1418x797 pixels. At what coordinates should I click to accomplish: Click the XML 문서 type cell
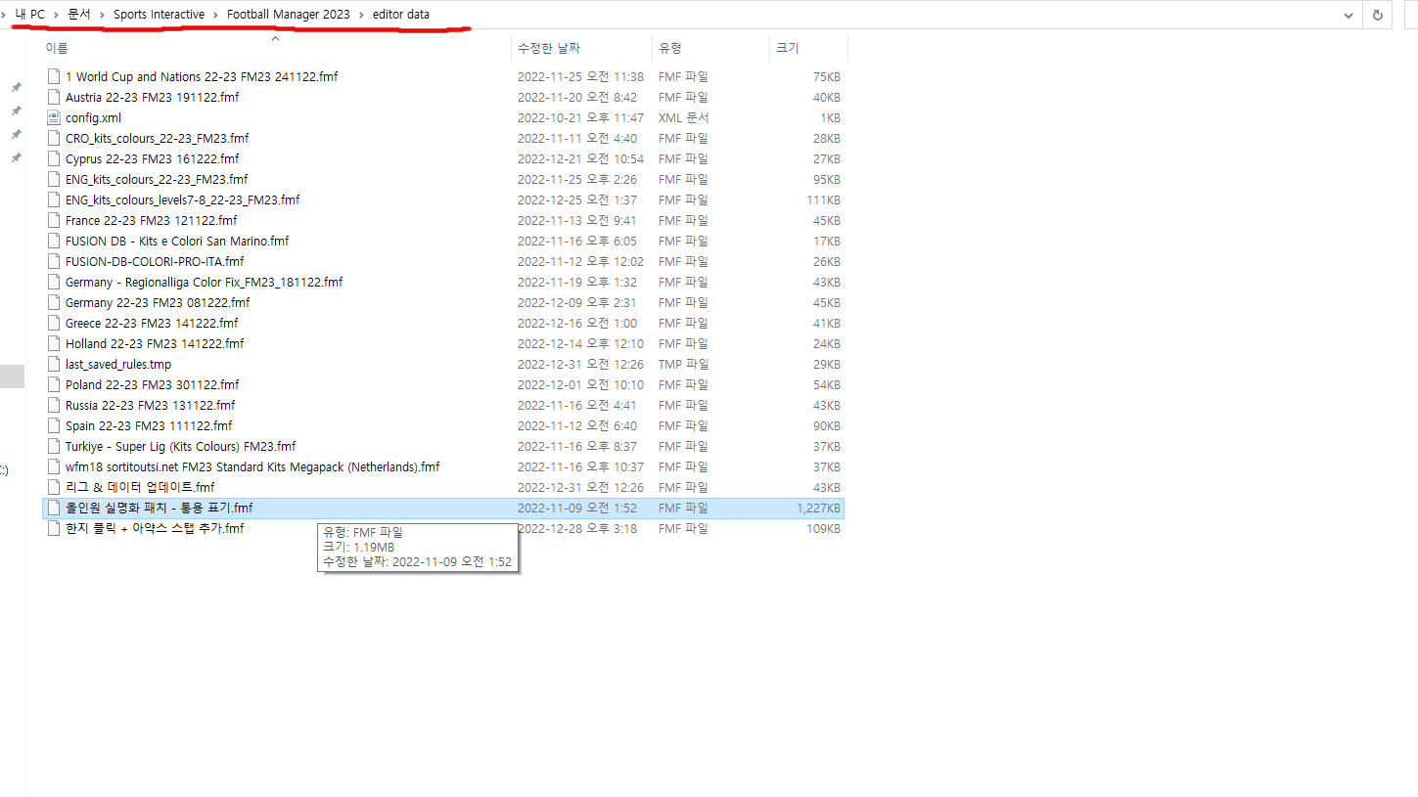coord(683,117)
